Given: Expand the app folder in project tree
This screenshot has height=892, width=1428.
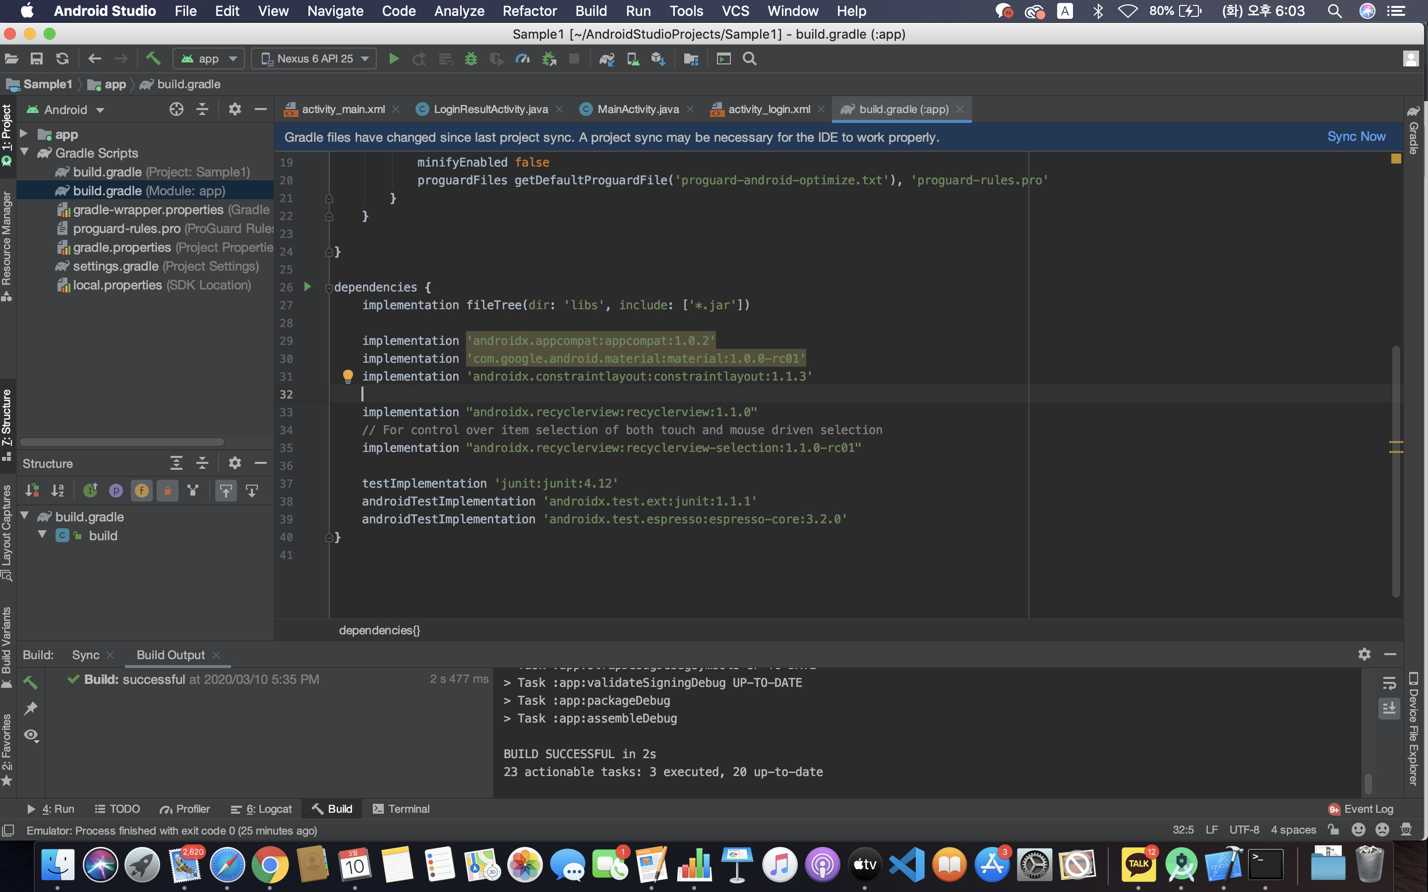Looking at the screenshot, I should point(24,134).
